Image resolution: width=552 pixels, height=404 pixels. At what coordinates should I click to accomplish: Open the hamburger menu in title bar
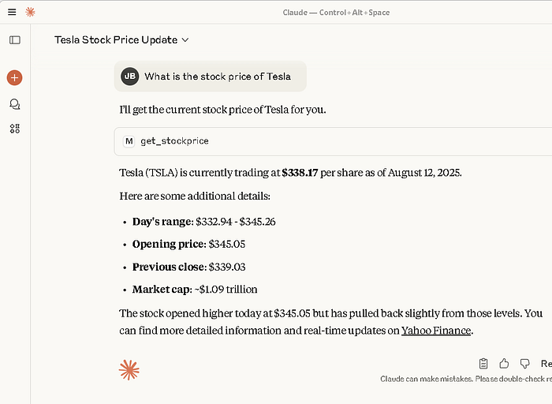12,12
